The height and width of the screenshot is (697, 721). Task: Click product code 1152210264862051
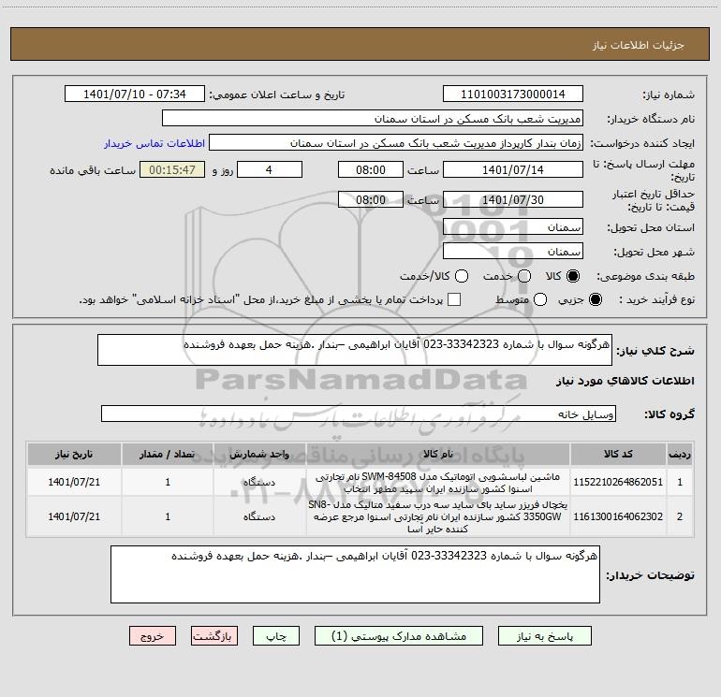pyautogui.click(x=618, y=482)
